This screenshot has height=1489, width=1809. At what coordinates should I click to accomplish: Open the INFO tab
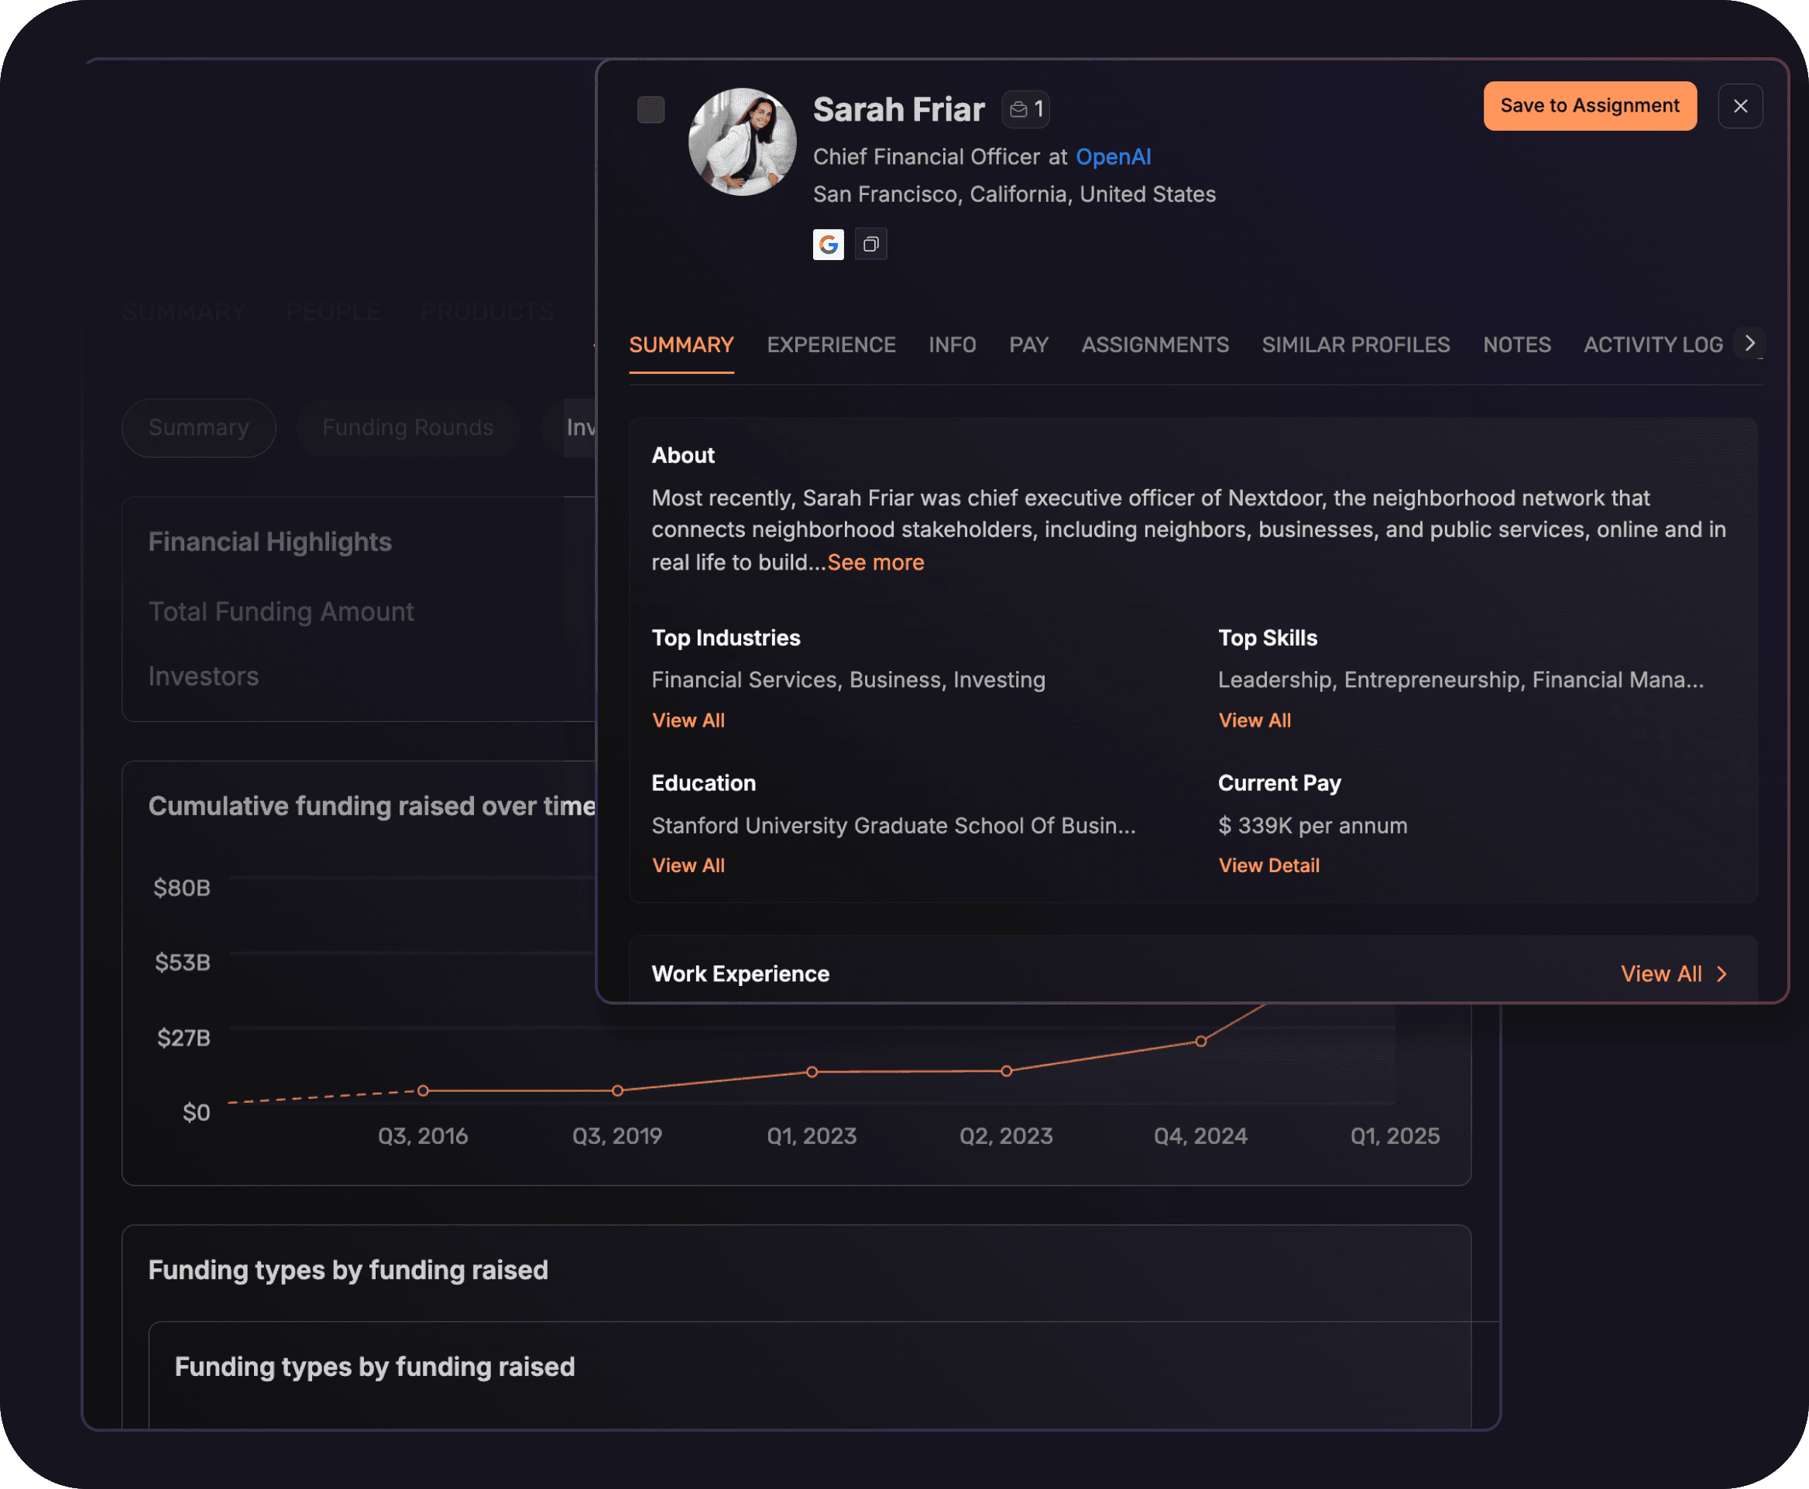952,345
